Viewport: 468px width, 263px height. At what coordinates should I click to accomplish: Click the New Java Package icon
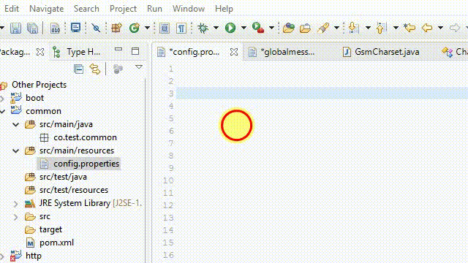116,28
